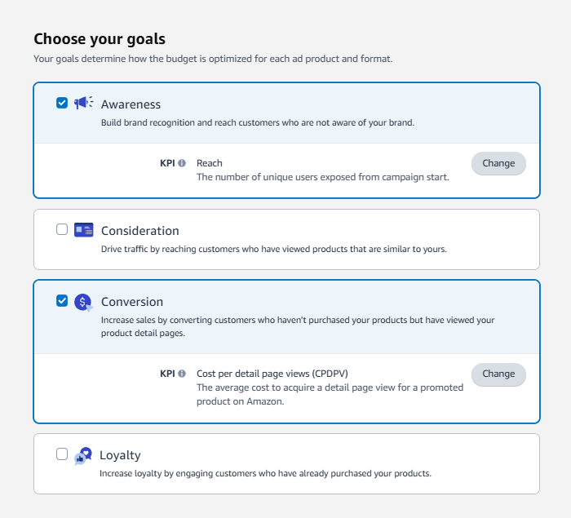This screenshot has height=518, width=571.
Task: Click the Loyalty thumbs-up heart icon
Action: click(83, 455)
